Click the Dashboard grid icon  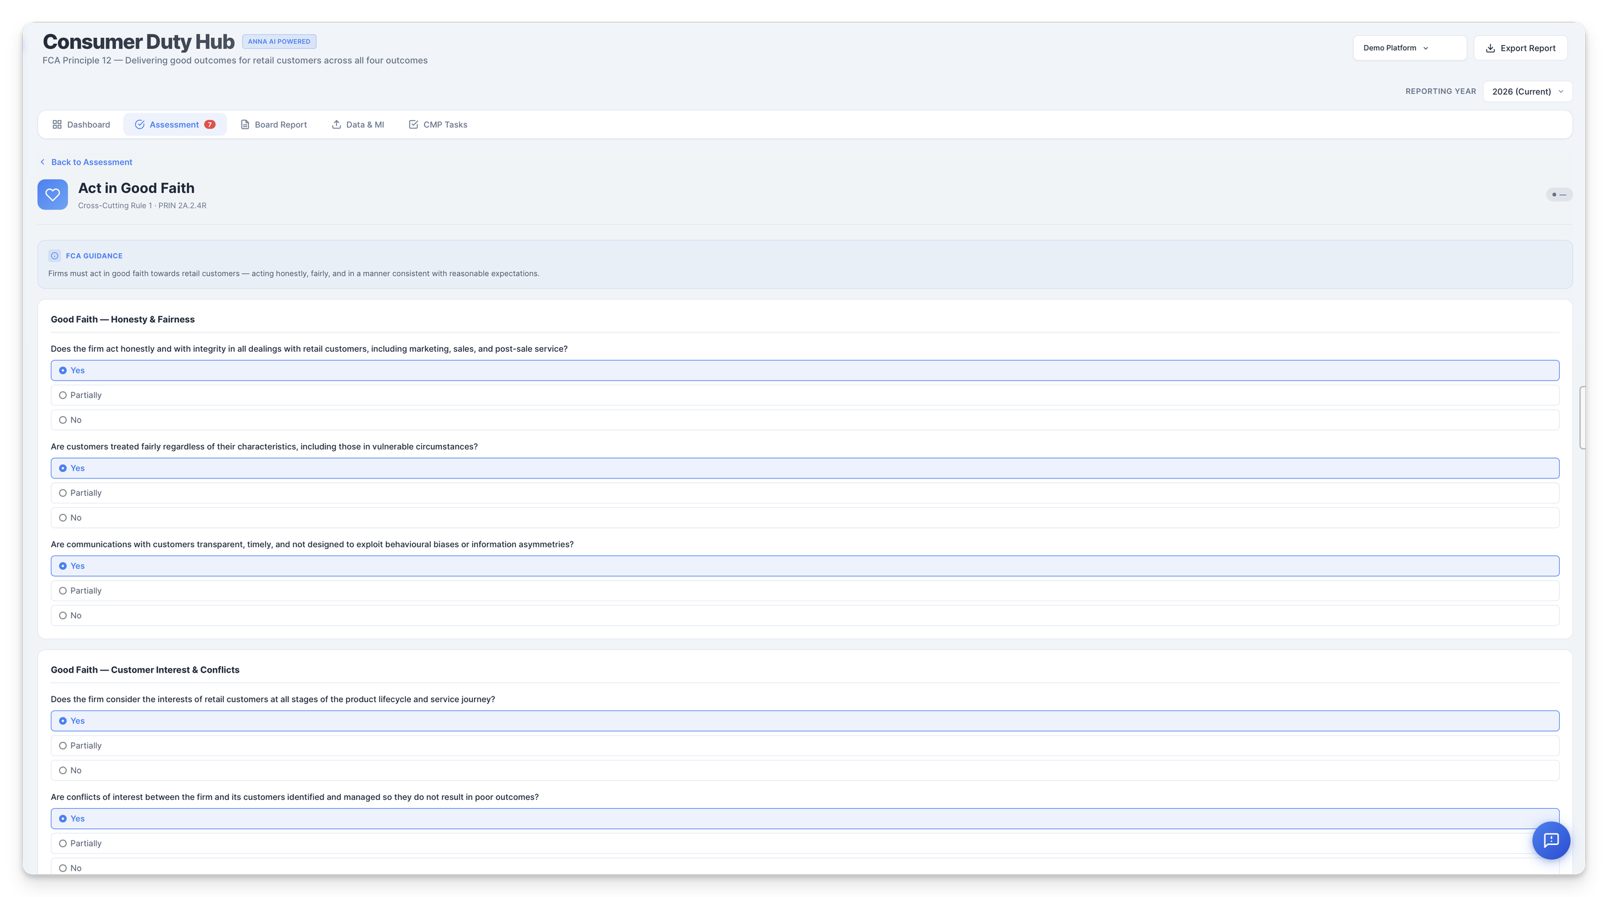pyautogui.click(x=57, y=125)
